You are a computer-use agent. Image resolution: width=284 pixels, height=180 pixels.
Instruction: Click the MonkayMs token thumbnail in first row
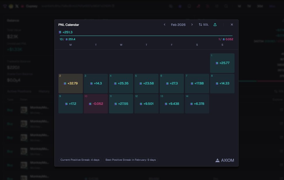[23, 110]
